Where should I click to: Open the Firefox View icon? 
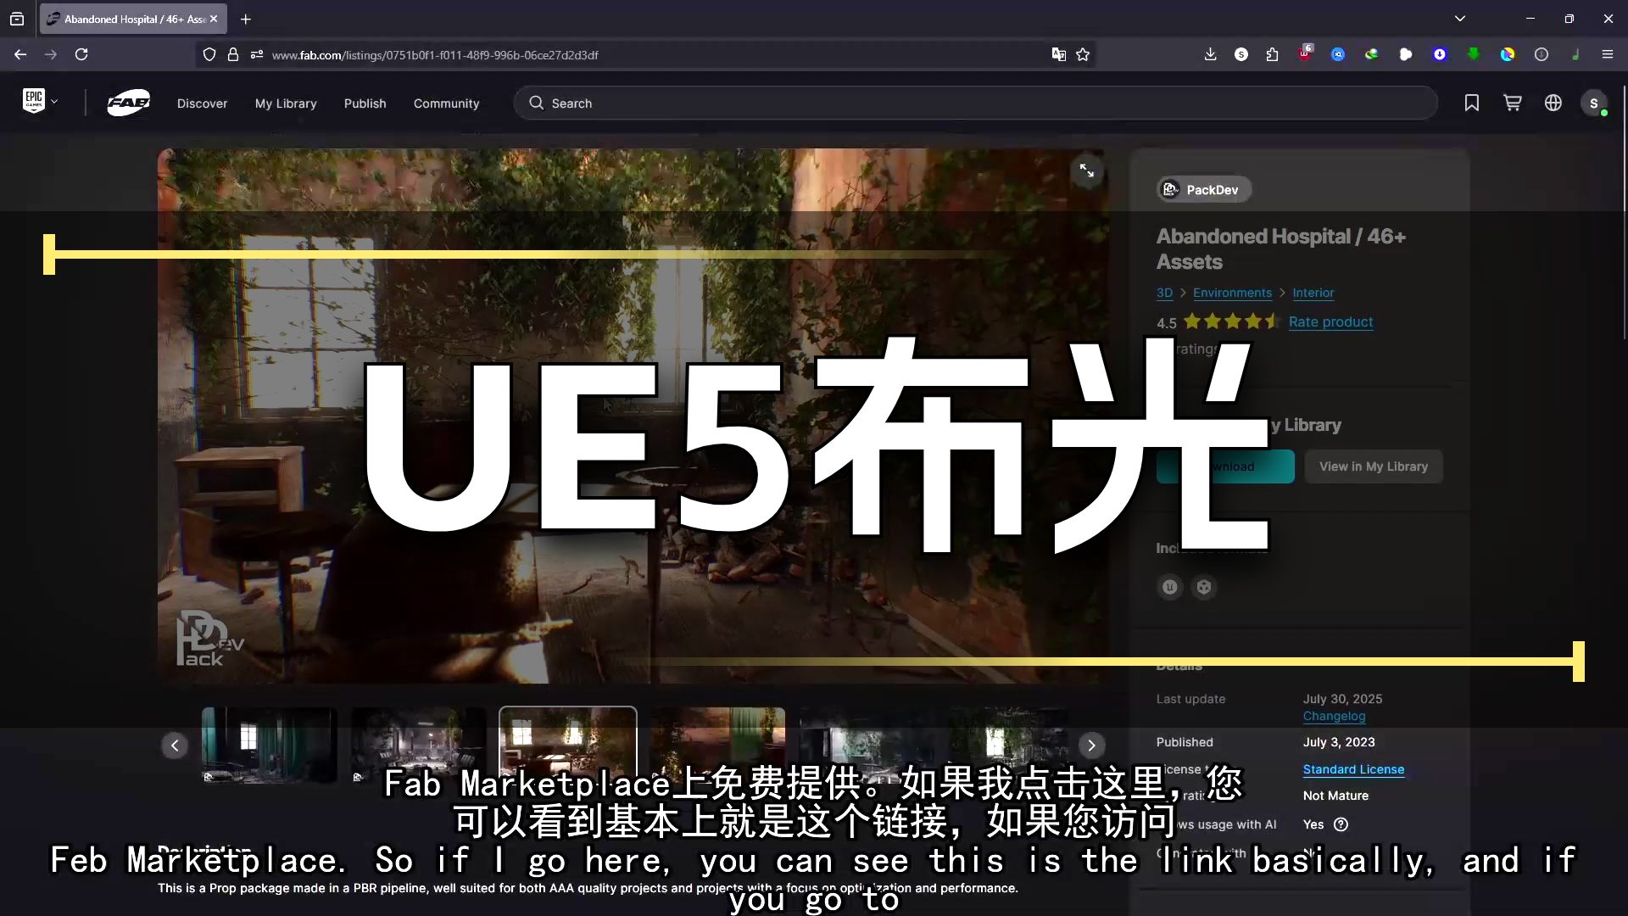17,19
